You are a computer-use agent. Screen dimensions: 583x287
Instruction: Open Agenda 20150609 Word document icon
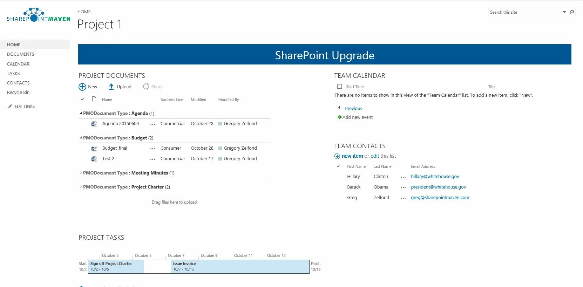[x=94, y=124]
